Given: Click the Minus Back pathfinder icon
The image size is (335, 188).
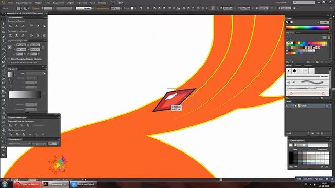Looking at the screenshot, I should tap(43, 134).
